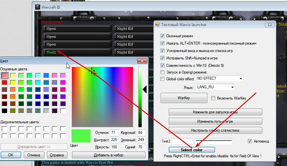Image resolution: width=287 pixels, height=166 pixels.
Task: Click Нажмите для запуска игры button
Action: (x=215, y=112)
